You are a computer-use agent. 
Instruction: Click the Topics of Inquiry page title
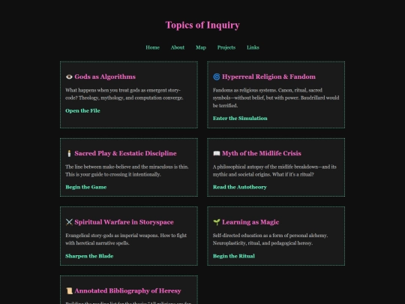click(202, 26)
